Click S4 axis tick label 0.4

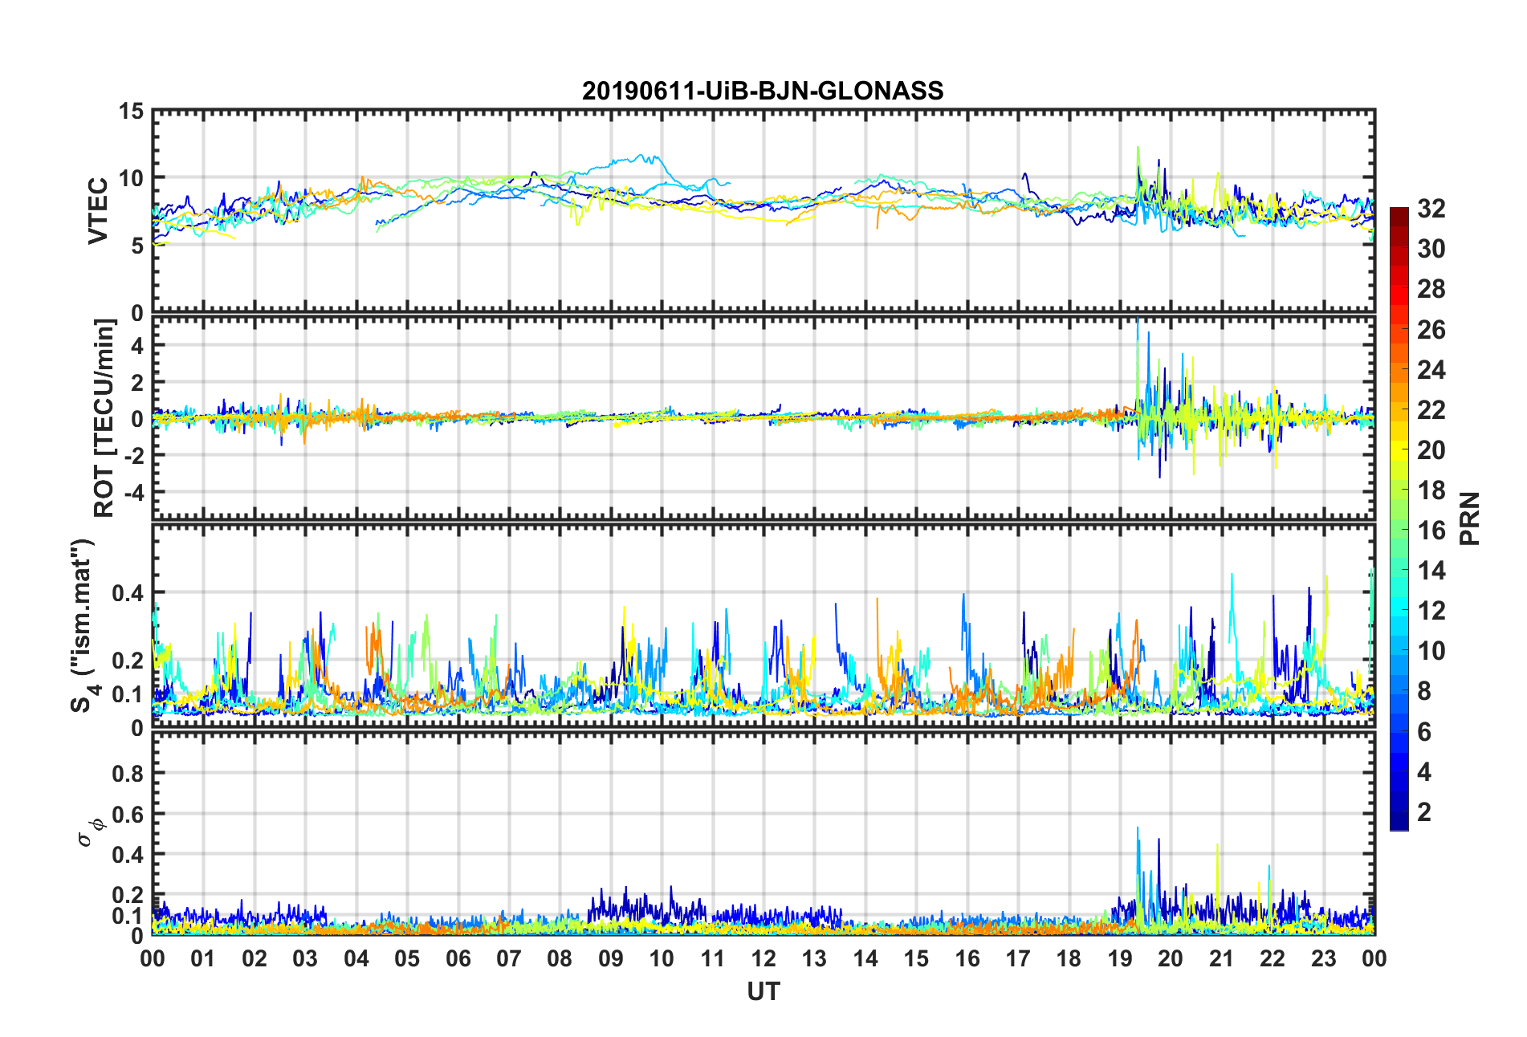(128, 594)
